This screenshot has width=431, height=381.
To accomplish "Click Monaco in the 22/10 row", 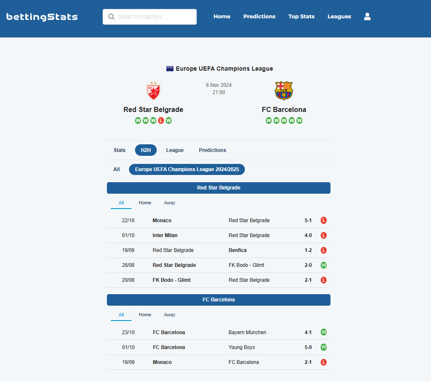I will click(162, 221).
